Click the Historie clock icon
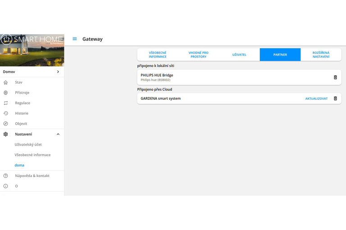The image size is (346, 230). coord(6,114)
